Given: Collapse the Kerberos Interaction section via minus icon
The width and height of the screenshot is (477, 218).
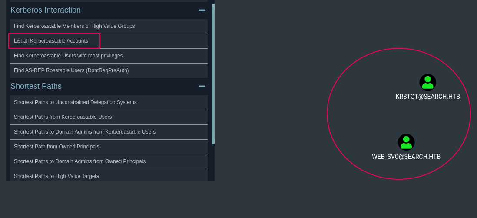Looking at the screenshot, I should pos(202,10).
